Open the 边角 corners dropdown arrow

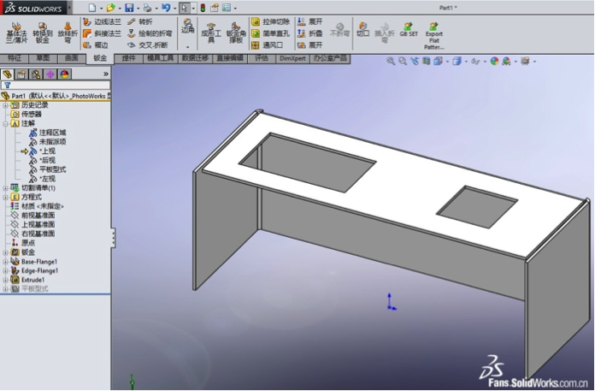(187, 45)
